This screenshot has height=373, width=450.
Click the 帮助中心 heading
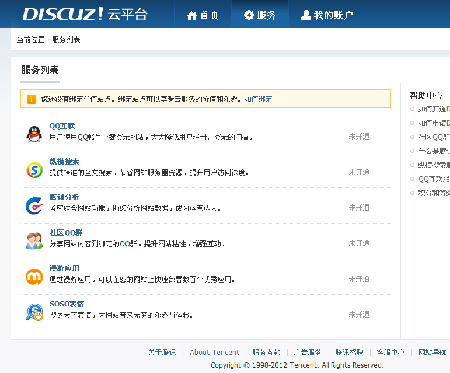426,96
